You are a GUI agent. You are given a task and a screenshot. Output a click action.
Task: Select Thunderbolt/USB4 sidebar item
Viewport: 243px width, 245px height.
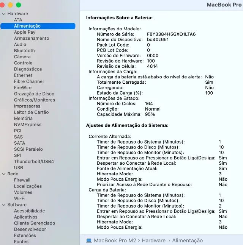34,162
